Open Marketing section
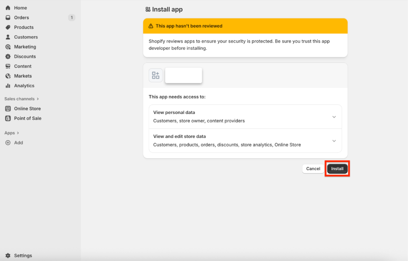This screenshot has height=261, width=408. pos(25,47)
